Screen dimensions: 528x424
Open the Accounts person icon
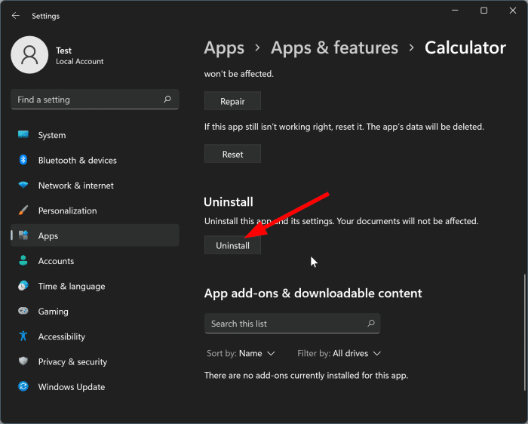[23, 261]
